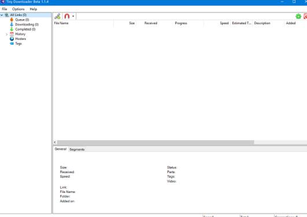The height and width of the screenshot is (217, 307).
Task: Open the Options menu
Action: pos(18,9)
